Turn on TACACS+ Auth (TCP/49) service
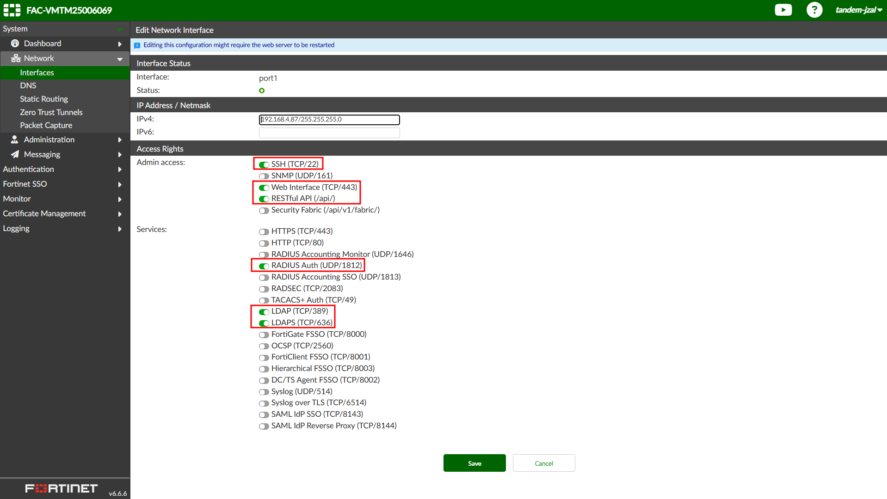The height and width of the screenshot is (499, 887). click(x=264, y=300)
